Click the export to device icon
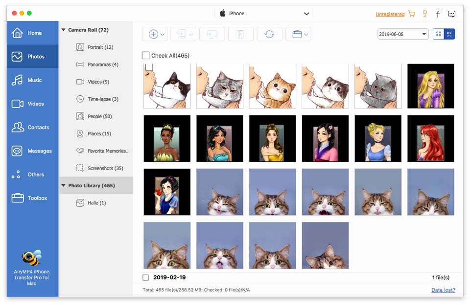 [x=182, y=34]
